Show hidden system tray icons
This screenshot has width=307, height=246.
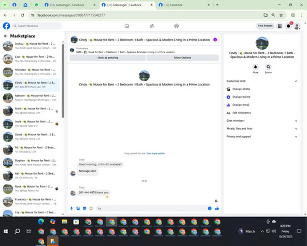pos(262,231)
